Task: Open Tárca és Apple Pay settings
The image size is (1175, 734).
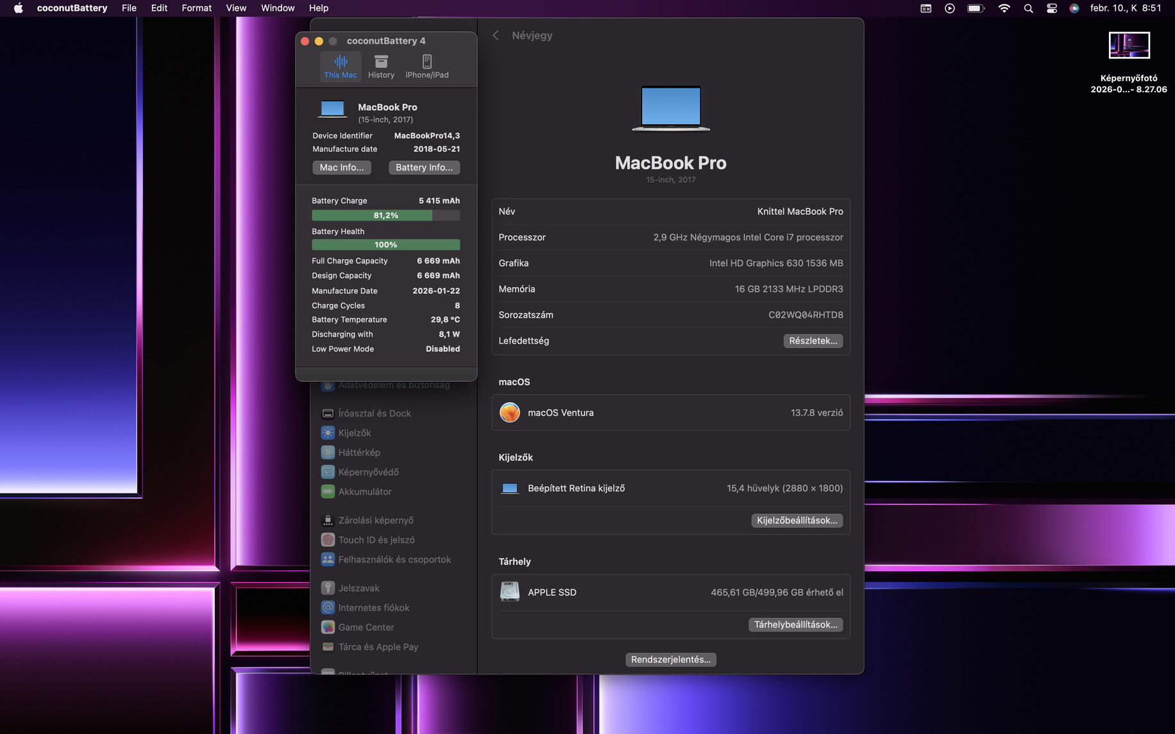Action: click(369, 647)
